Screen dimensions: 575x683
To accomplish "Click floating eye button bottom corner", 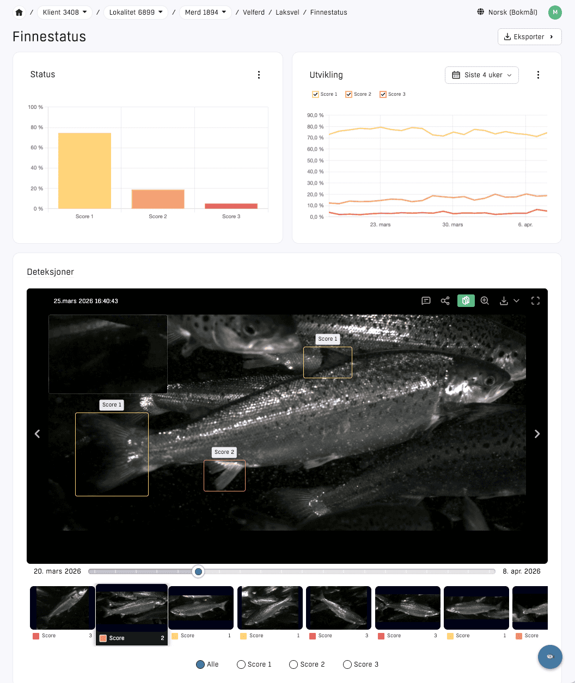I will coord(550,656).
